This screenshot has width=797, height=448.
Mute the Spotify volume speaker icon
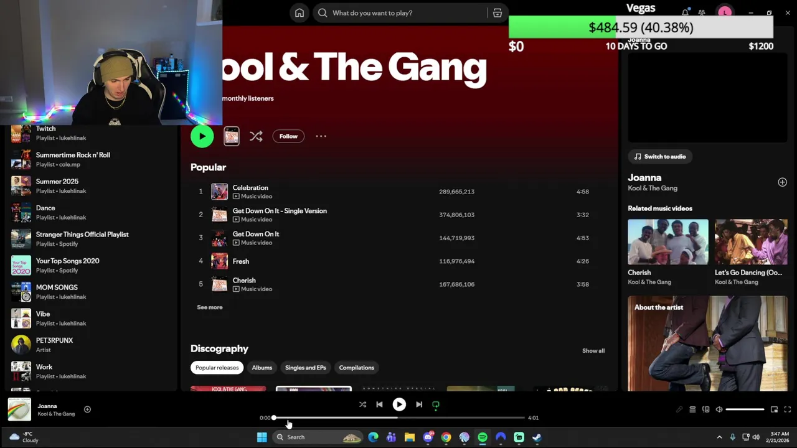719,409
